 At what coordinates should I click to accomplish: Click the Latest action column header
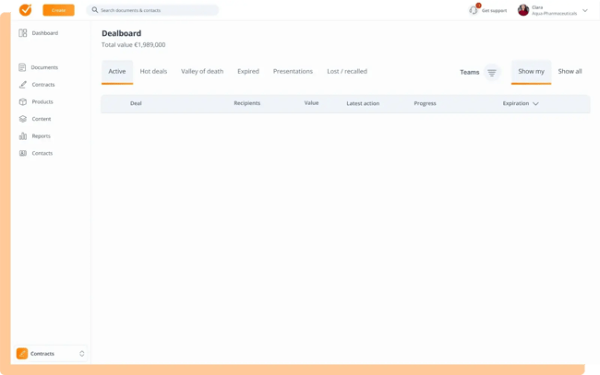pyautogui.click(x=363, y=103)
